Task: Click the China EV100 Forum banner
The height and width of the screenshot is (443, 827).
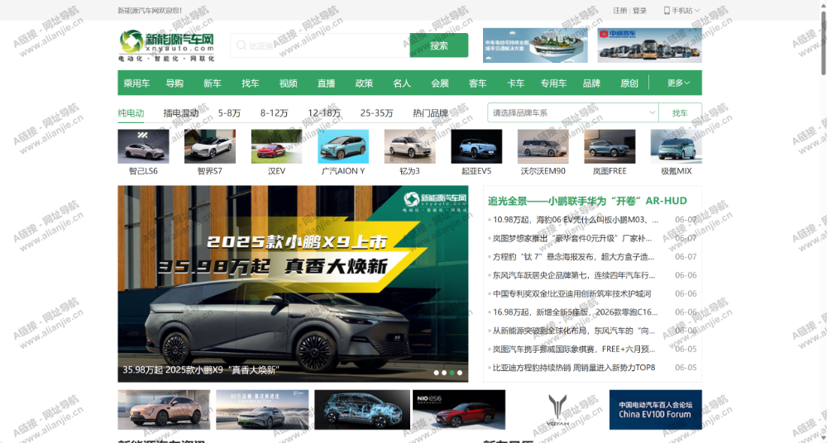Action: click(x=656, y=410)
